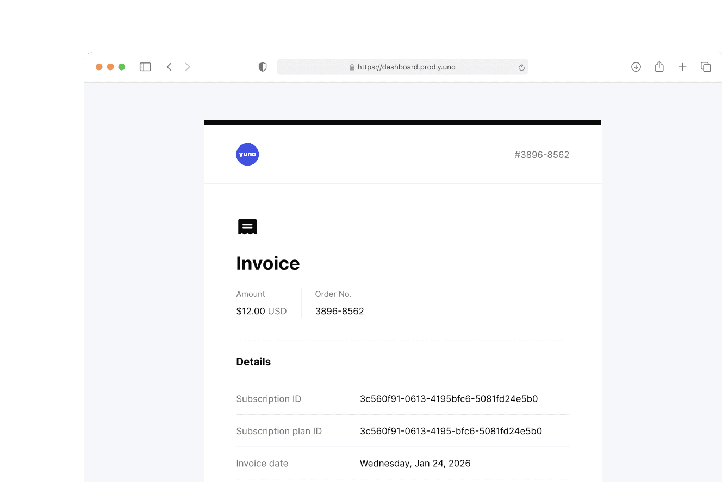Open the privacy shield icon
Viewport: 722px width, 482px height.
click(x=263, y=67)
